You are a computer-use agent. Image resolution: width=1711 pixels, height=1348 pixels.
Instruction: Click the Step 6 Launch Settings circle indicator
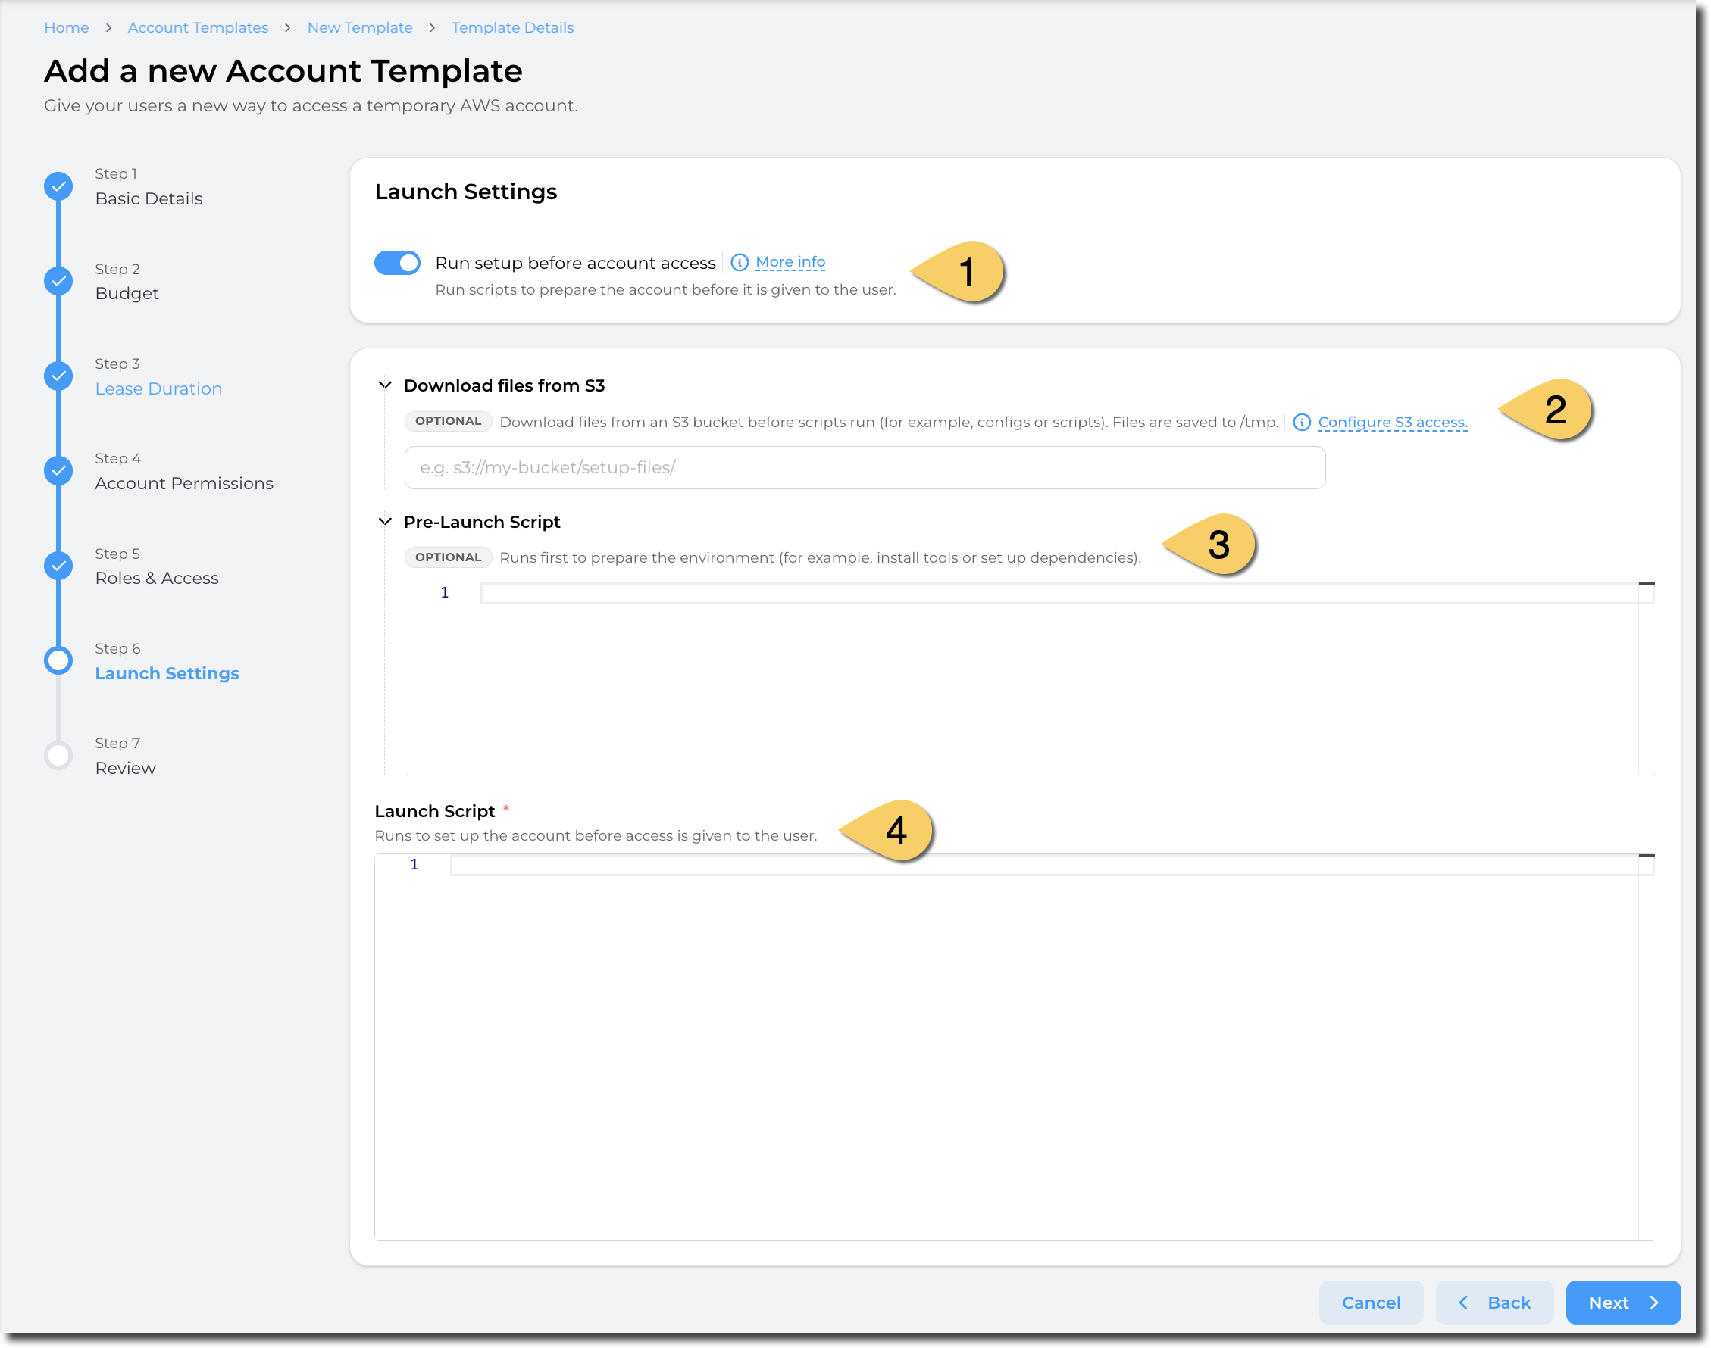pyautogui.click(x=58, y=660)
